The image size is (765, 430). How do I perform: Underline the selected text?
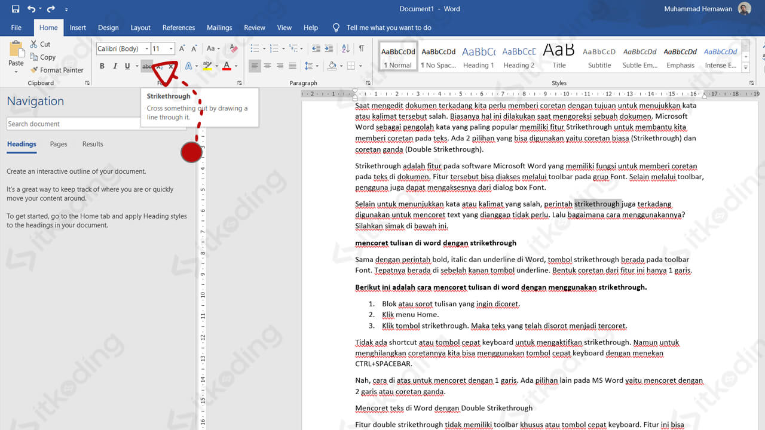tap(127, 66)
